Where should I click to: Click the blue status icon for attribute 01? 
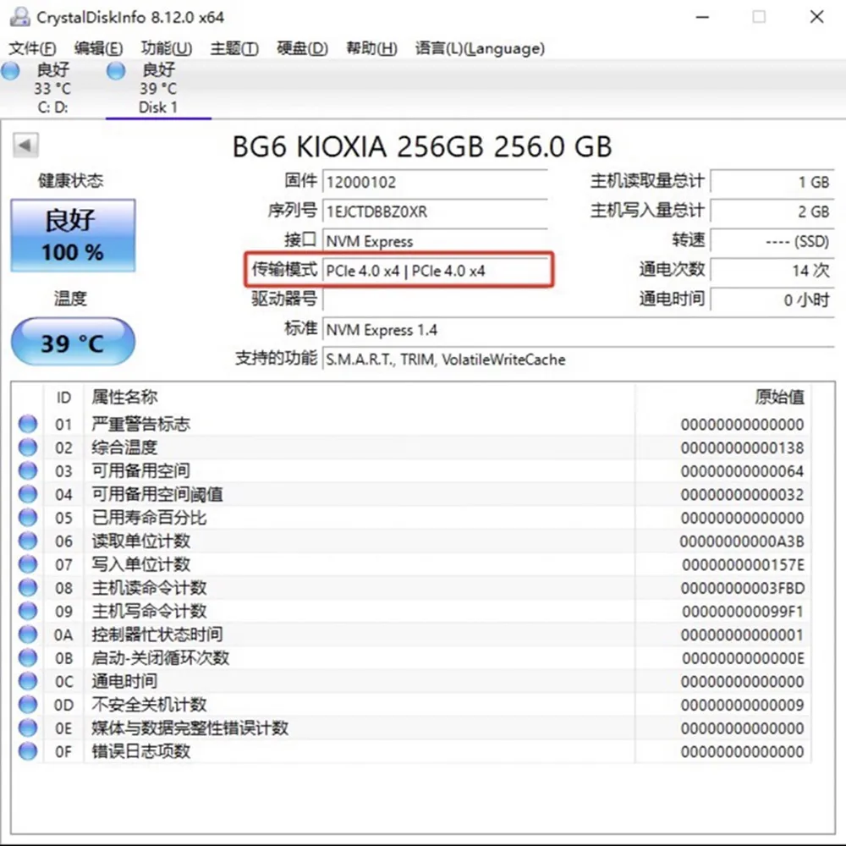(x=25, y=423)
